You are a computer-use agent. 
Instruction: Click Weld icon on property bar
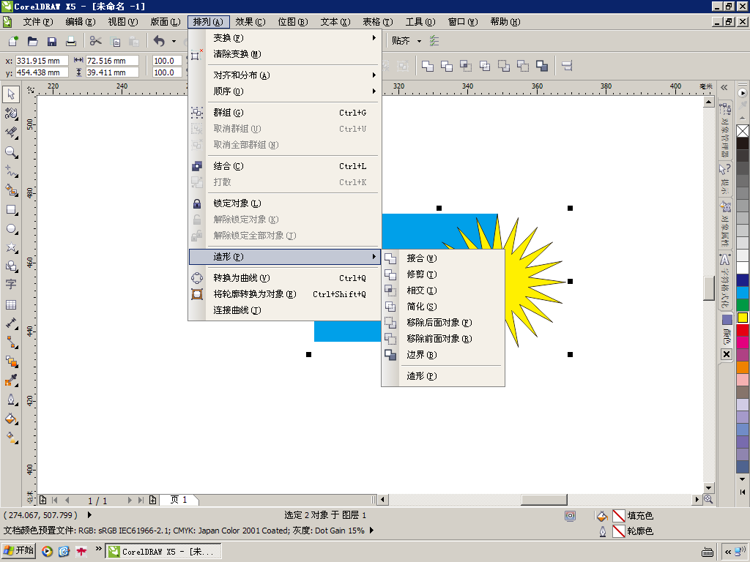(428, 66)
